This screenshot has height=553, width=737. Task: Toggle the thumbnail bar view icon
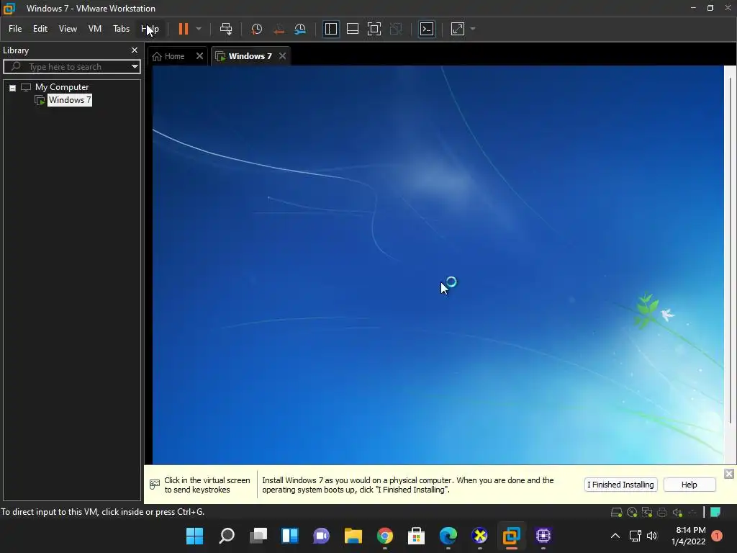(x=353, y=29)
